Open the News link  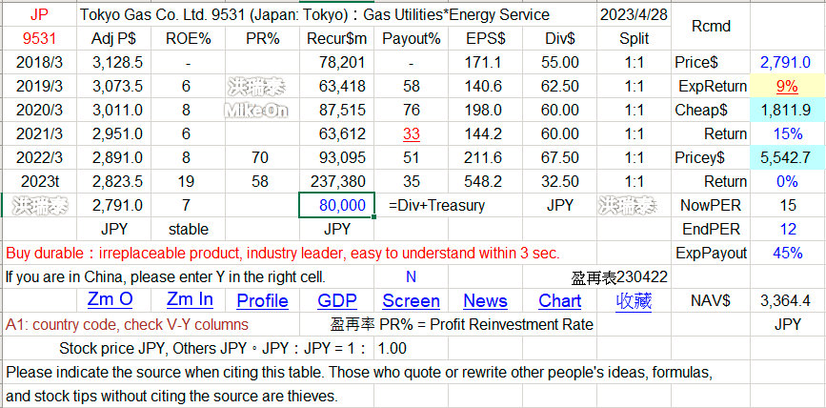click(x=485, y=301)
